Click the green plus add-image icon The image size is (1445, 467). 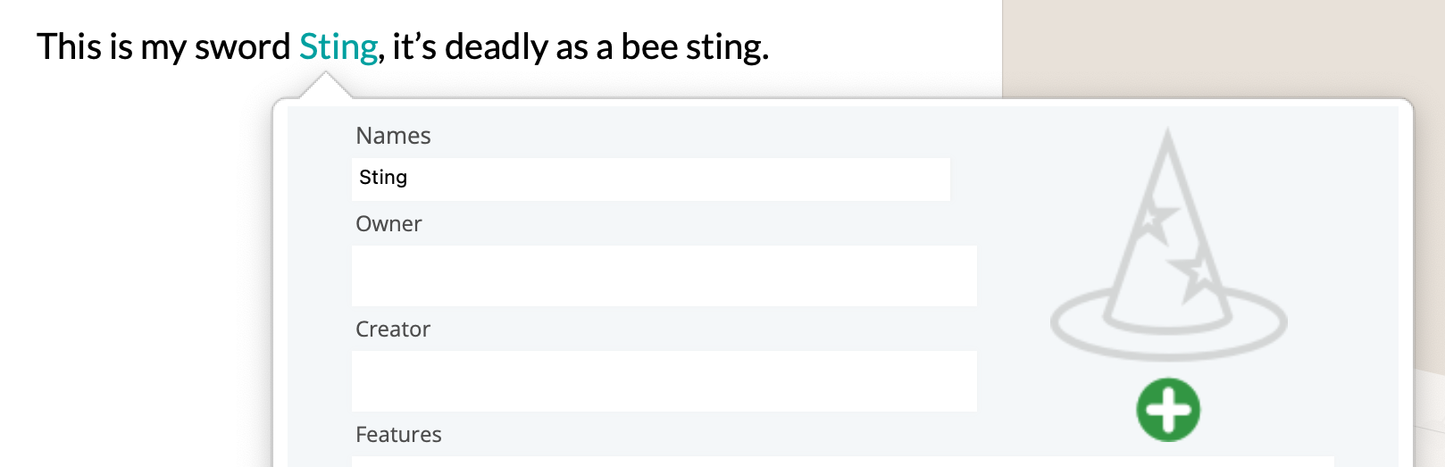click(1168, 410)
